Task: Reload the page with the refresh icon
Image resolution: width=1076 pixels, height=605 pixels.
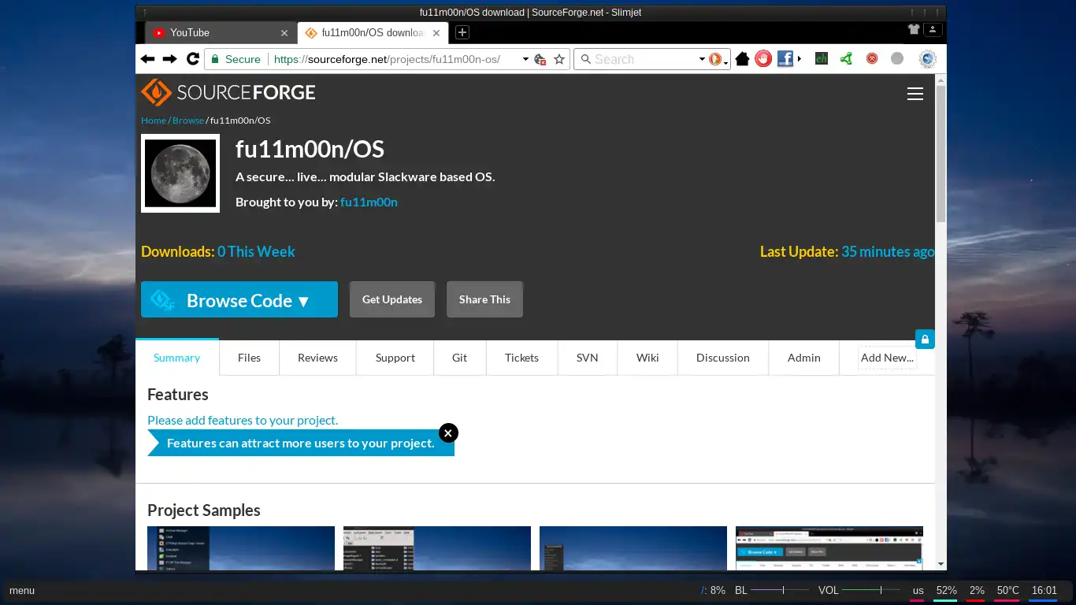Action: point(192,59)
